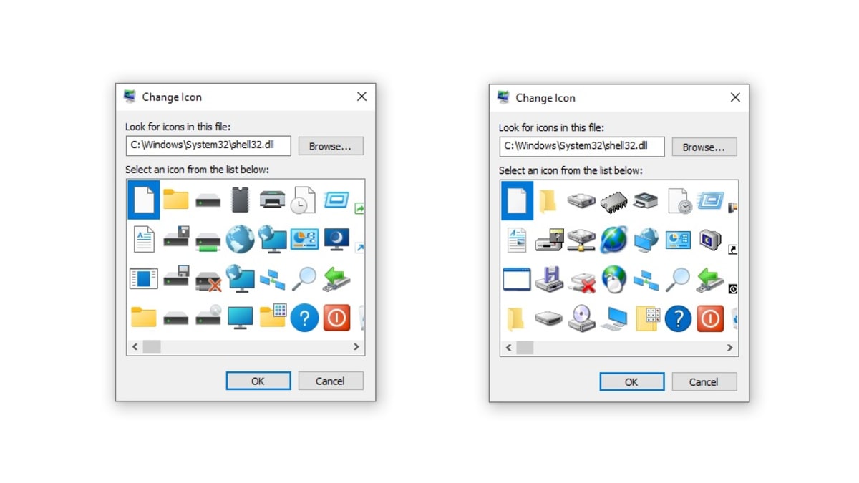
Task: Choose the CD drive icon in right dialog
Action: [x=581, y=318]
